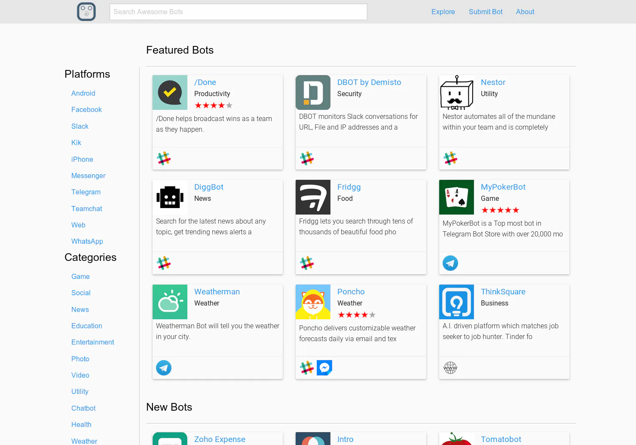Filter by Teamchat platform
The image size is (636, 445).
coord(87,209)
